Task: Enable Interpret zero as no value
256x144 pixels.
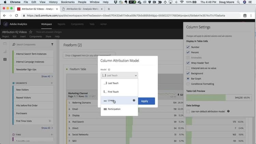Action: pyautogui.click(x=188, y=68)
